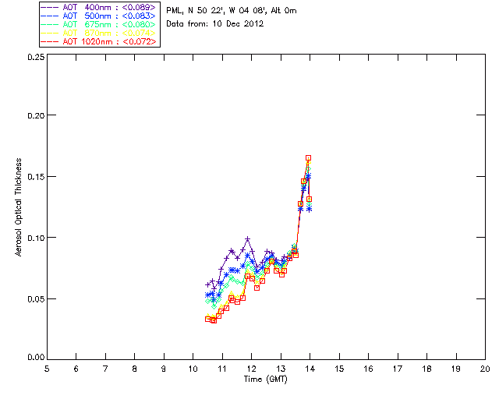Click the x-axis tick label 6
This screenshot has height=399, width=499.
76,369
